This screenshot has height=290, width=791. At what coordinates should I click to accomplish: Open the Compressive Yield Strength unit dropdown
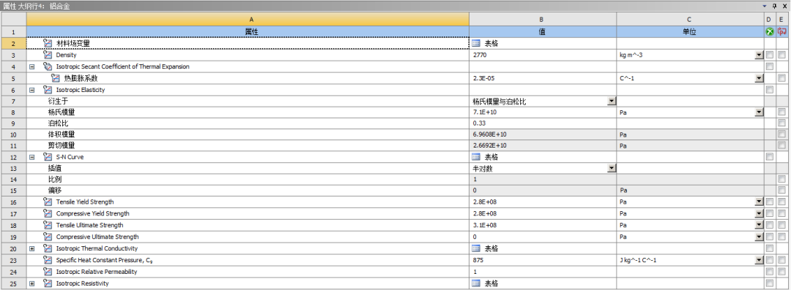[759, 213]
